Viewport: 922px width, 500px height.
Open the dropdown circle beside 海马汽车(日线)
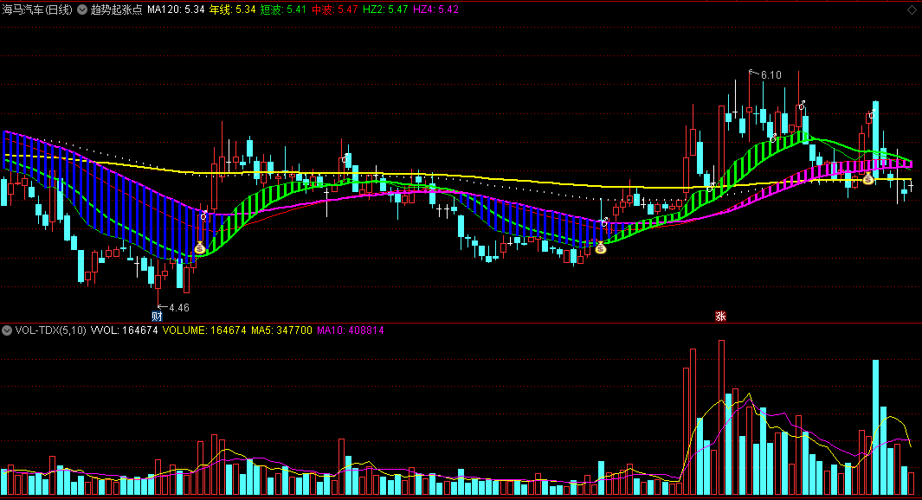click(82, 10)
